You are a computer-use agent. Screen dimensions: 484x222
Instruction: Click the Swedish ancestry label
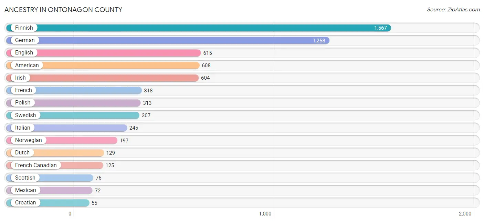coord(25,115)
